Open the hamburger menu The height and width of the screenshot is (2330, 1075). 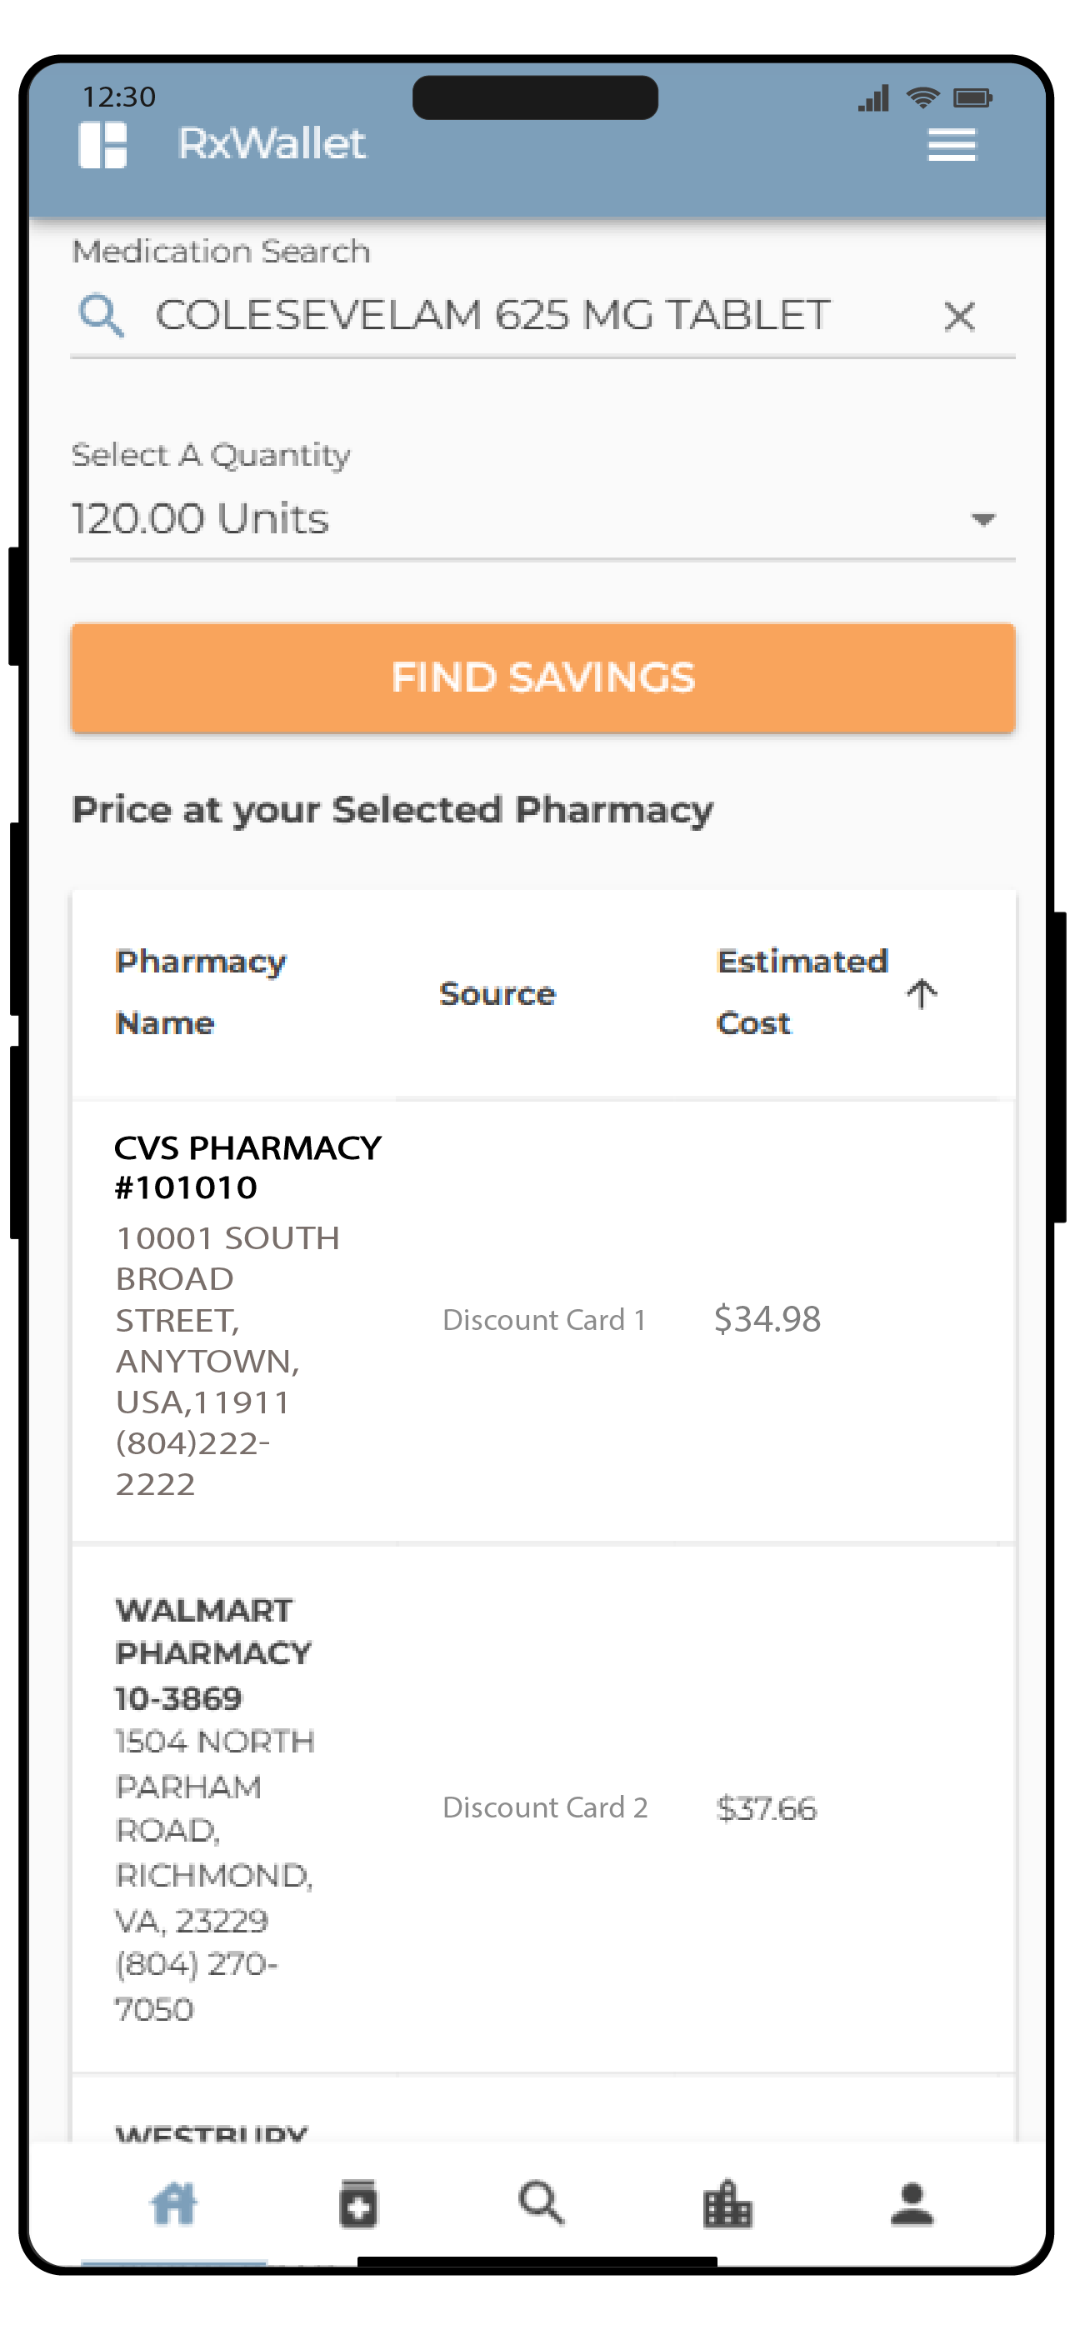tap(951, 145)
